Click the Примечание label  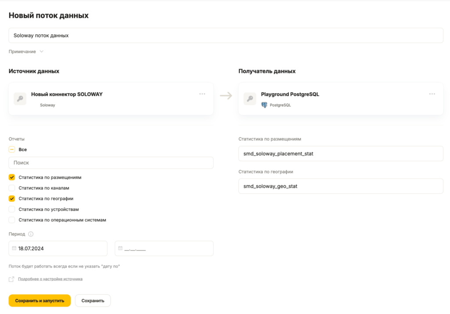point(22,52)
